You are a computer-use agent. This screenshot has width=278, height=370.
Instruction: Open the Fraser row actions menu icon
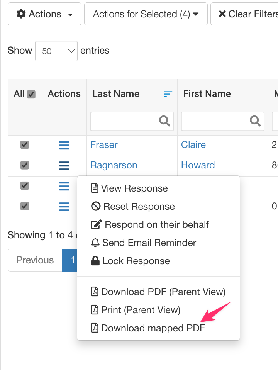tap(64, 145)
